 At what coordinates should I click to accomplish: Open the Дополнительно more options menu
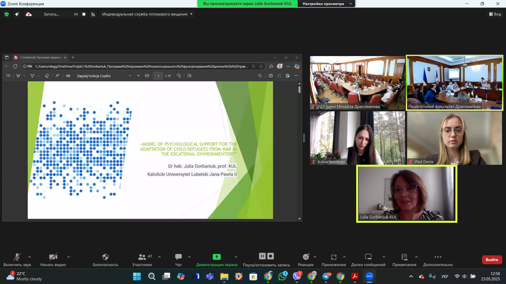438,260
